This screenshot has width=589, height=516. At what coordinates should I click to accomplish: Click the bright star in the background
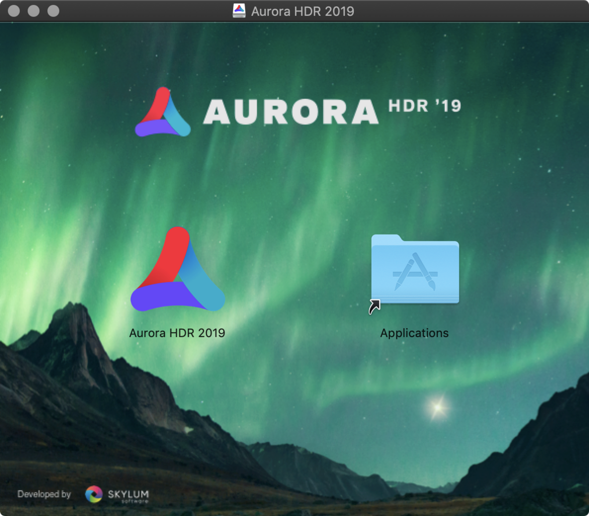pos(437,407)
